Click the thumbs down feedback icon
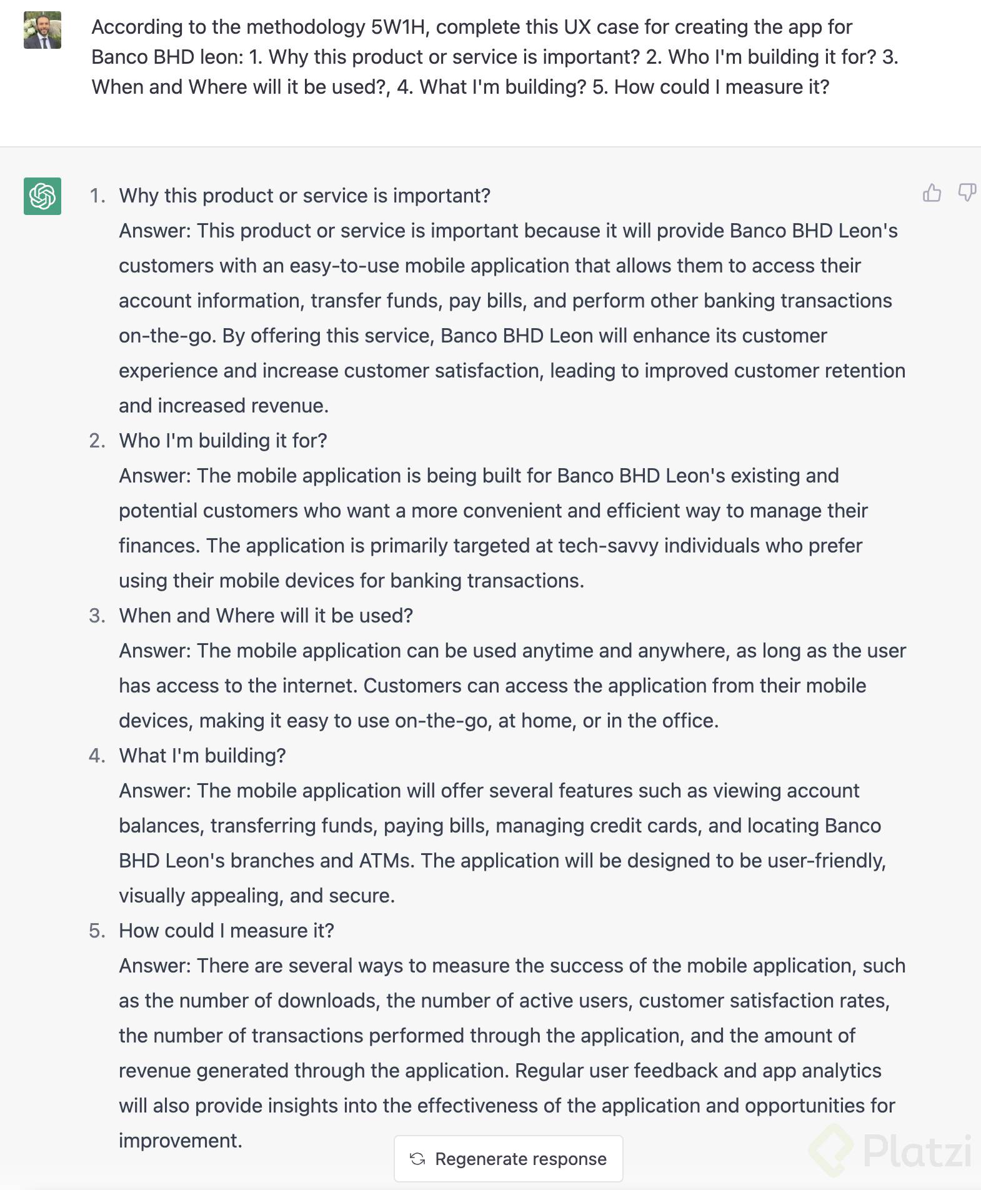The image size is (981, 1190). coord(967,192)
